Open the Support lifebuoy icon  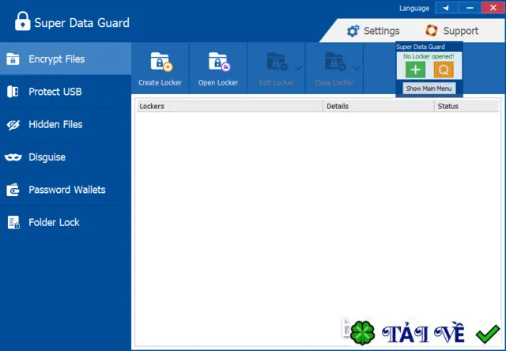click(x=432, y=31)
